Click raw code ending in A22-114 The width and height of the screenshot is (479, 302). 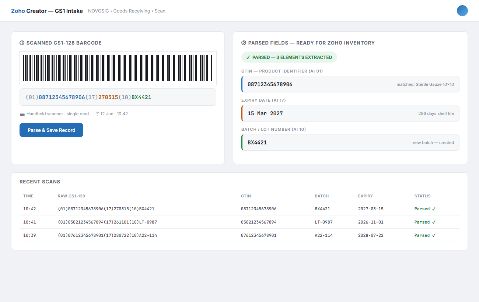[108, 235]
